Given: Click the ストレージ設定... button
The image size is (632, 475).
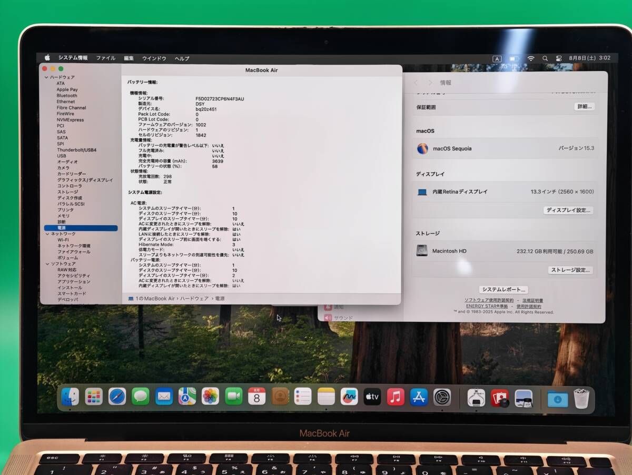Looking at the screenshot, I should 570,270.
